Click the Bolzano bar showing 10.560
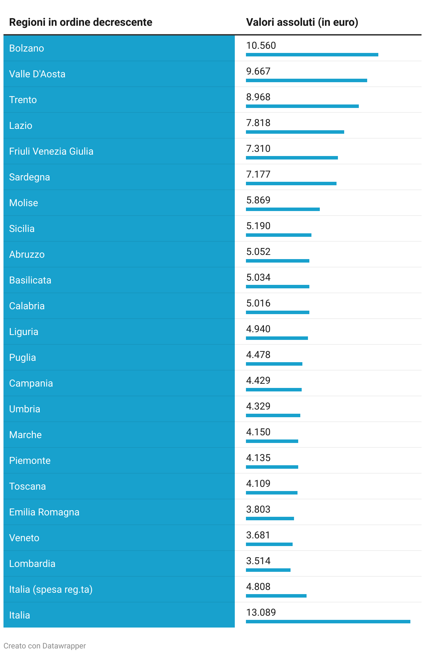The image size is (425, 654). pos(312,55)
